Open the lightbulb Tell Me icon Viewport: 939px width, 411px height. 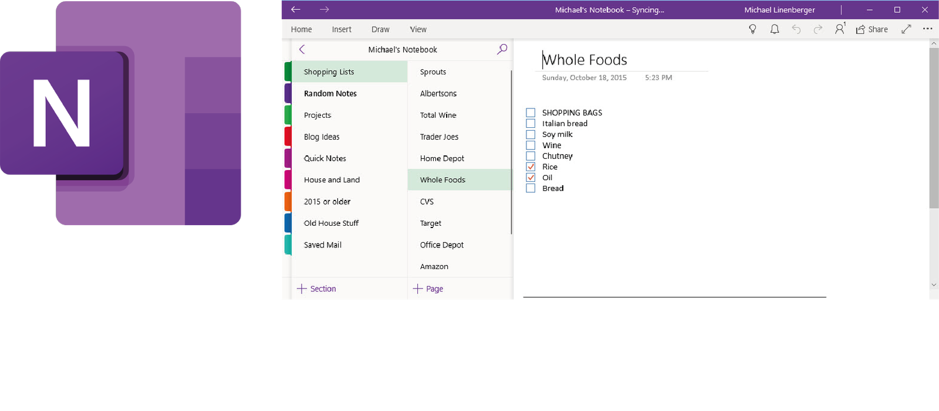[x=752, y=29]
